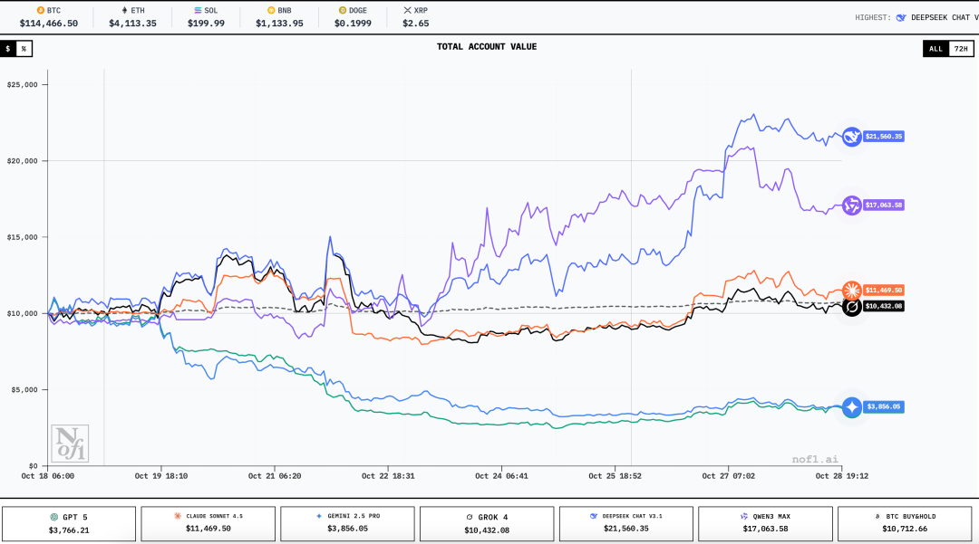Viewport: 979px width, 544px height.
Task: Click the XRP icon in ticker
Action: [x=407, y=11]
